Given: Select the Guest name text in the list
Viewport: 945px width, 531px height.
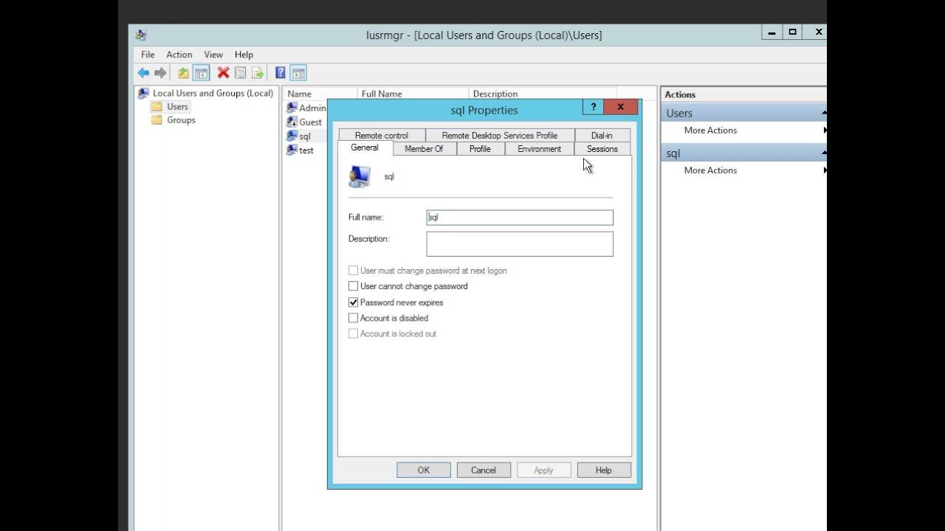Looking at the screenshot, I should point(311,122).
